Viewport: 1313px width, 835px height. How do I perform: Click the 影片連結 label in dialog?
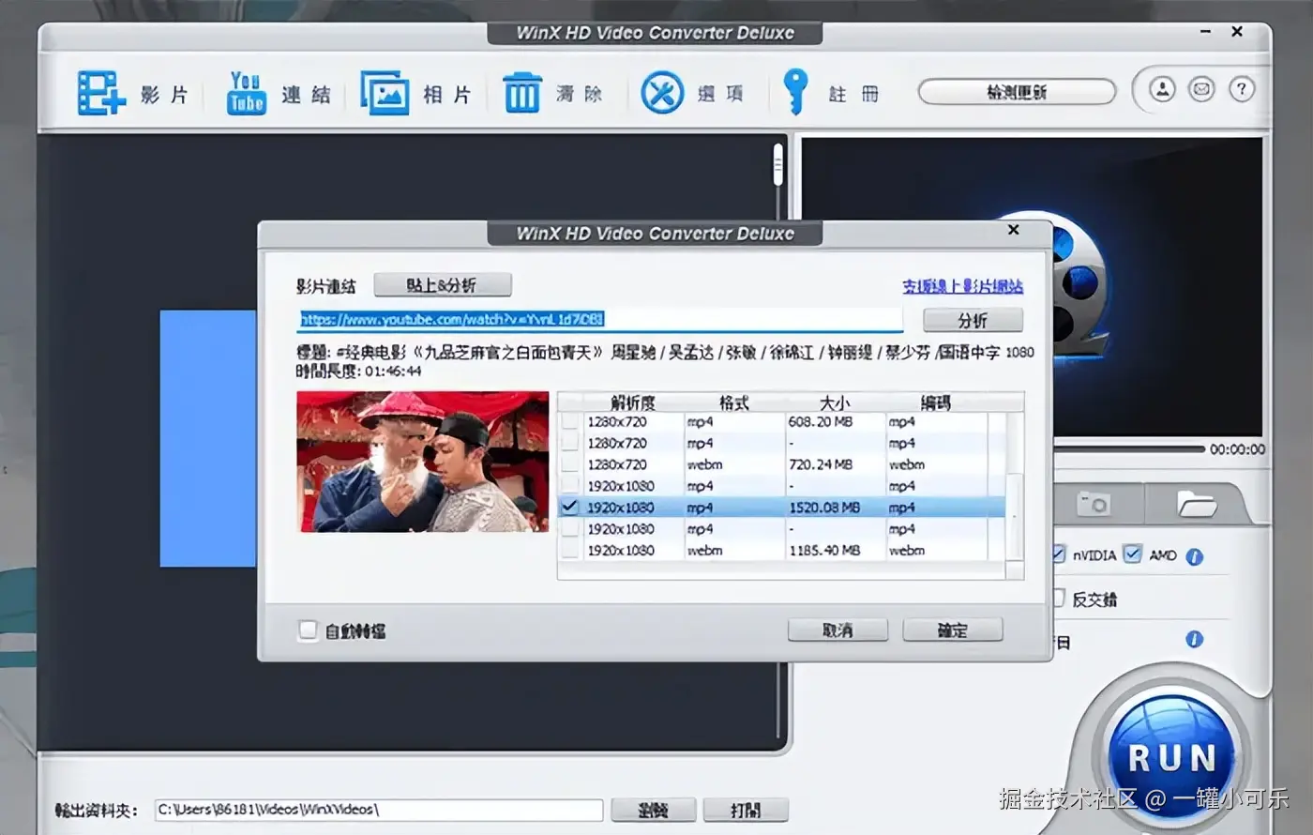click(x=326, y=286)
